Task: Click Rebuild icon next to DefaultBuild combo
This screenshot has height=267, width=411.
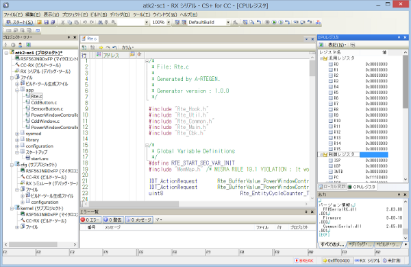Action: 184,23
